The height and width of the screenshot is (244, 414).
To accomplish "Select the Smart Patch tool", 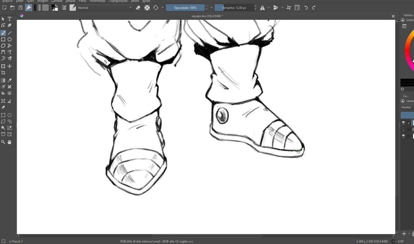I will (9, 87).
